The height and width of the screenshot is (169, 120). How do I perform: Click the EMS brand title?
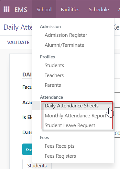[21, 10]
